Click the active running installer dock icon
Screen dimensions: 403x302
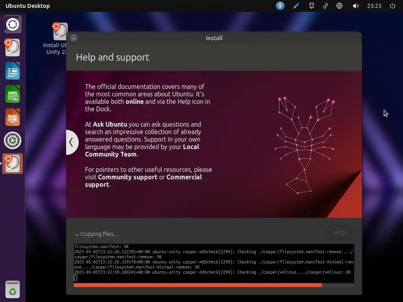click(13, 164)
